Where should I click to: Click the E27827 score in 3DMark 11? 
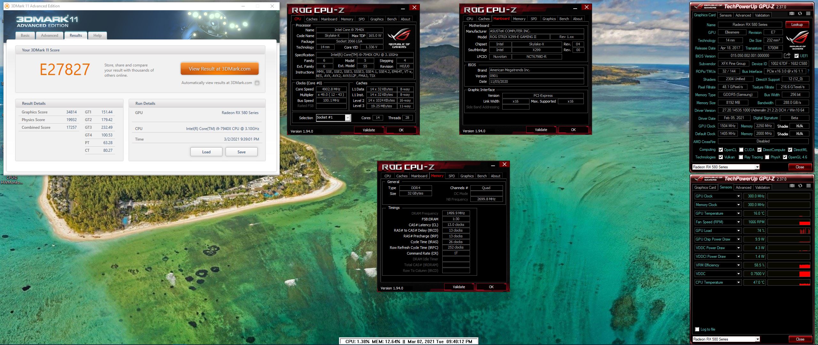[65, 69]
